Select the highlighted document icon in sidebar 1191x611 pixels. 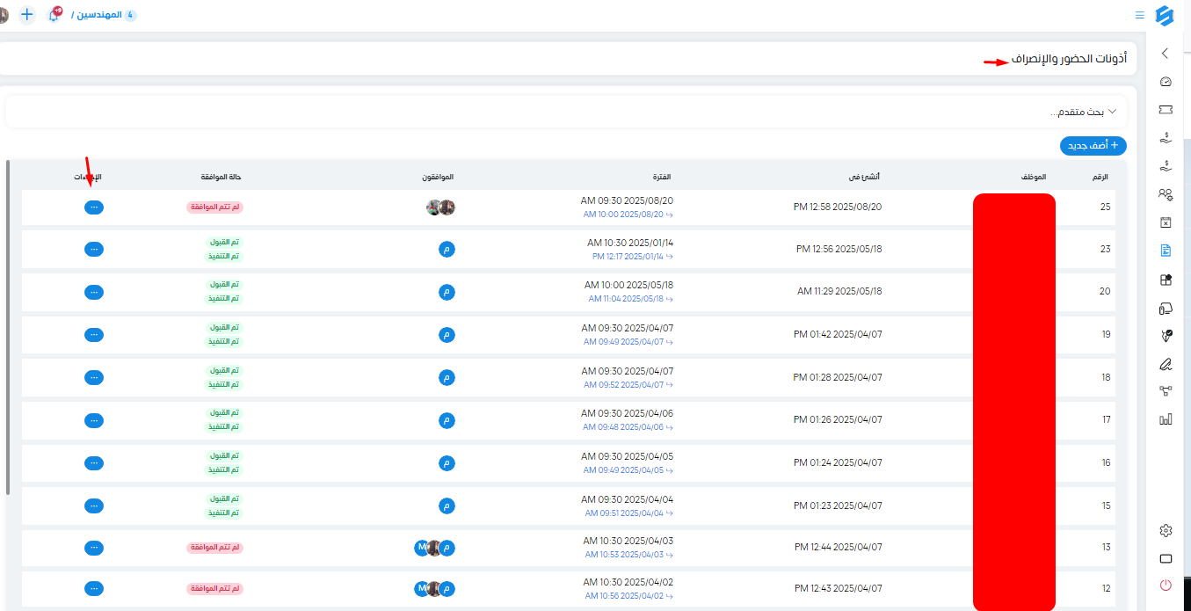click(x=1166, y=251)
